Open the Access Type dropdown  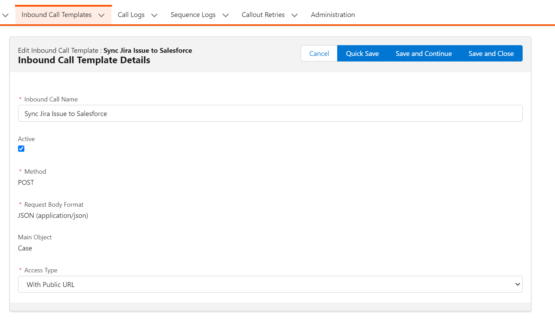click(270, 284)
